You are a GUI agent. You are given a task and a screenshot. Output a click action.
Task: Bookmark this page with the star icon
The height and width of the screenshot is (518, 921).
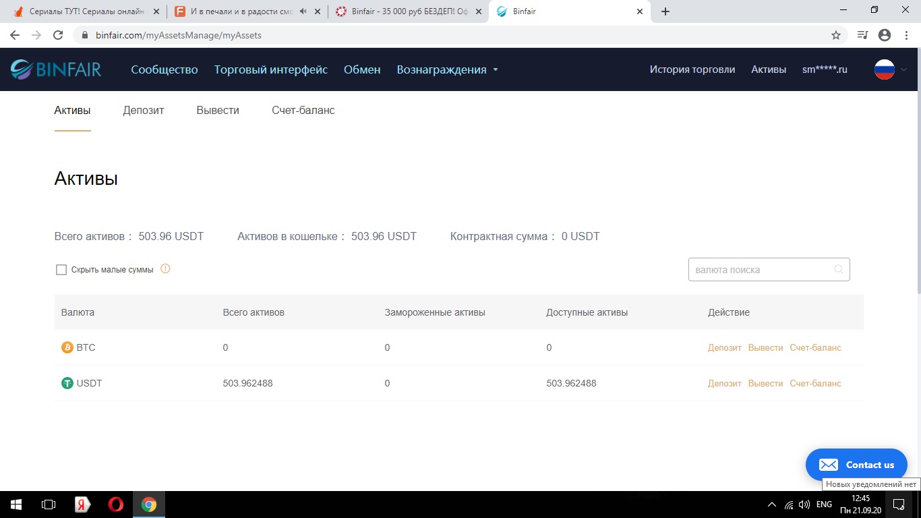click(x=836, y=35)
